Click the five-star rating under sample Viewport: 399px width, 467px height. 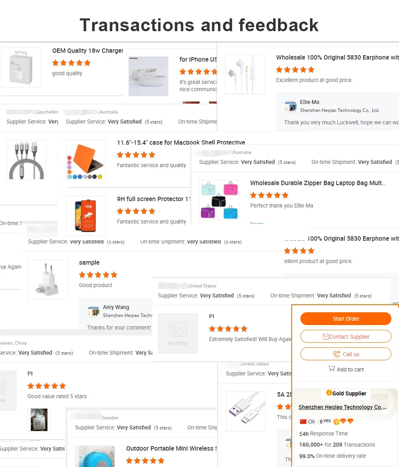[x=98, y=275]
